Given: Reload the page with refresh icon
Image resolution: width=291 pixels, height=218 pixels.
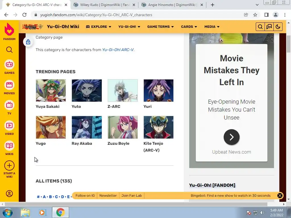Looking at the screenshot, I should [24, 15].
